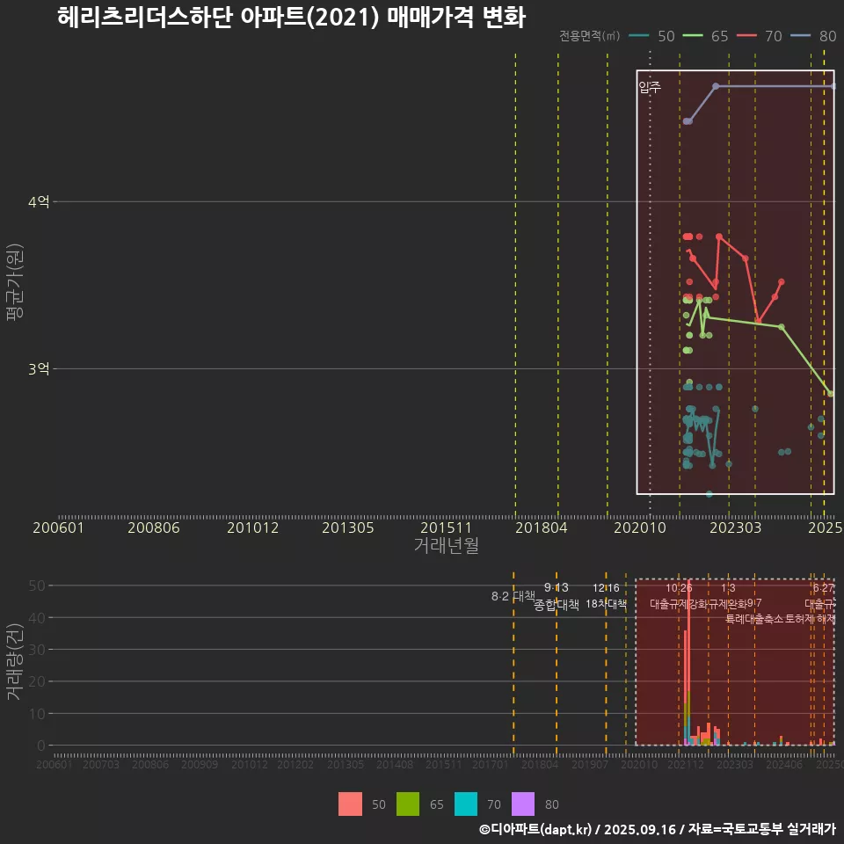The height and width of the screenshot is (844, 844).
Task: Click the 201701 label on the volume chart x-axis
Action: pyautogui.click(x=491, y=764)
